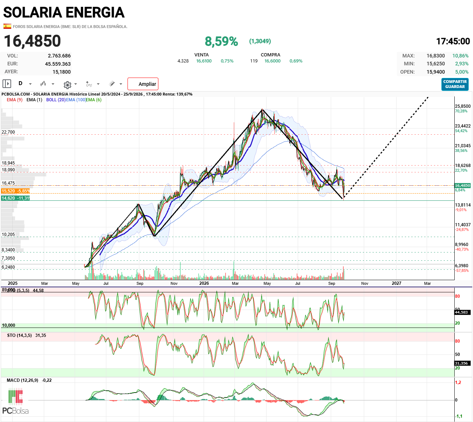473x422 pixels.
Task: Select the EMA (9) indicator label
Action: point(14,100)
